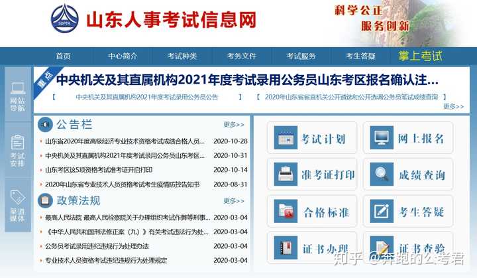Screen dimensions: 477x278
Task: Open notice 山东考区这5项资格考试准考证开启打印
Action: (99, 170)
